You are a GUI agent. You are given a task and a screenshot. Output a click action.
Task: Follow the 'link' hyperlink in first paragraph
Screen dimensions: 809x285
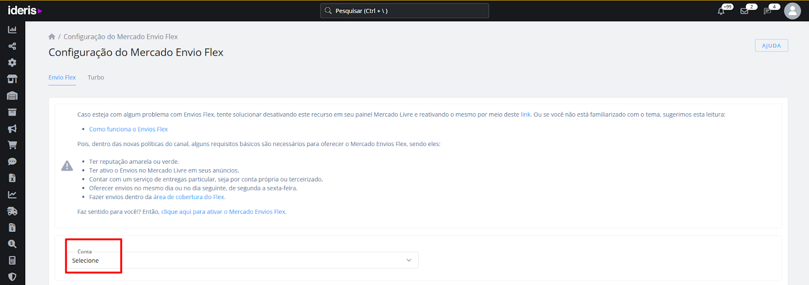526,115
